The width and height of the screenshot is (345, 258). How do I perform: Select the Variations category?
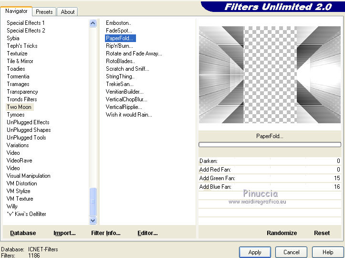click(18, 145)
